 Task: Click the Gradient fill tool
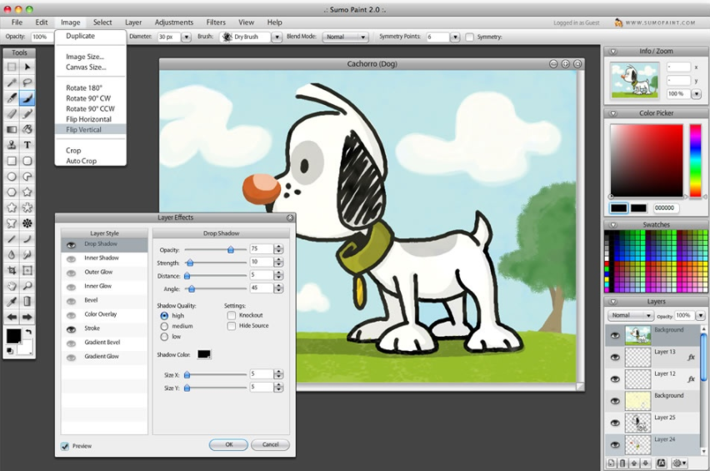click(12, 129)
